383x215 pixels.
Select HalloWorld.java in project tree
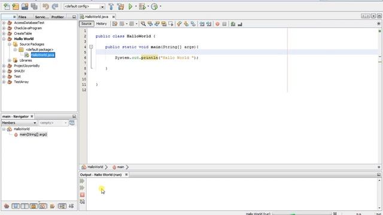pyautogui.click(x=42, y=55)
